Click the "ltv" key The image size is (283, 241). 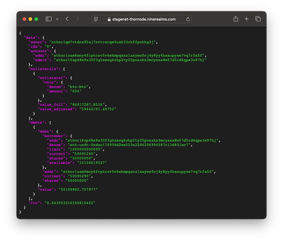tap(34, 203)
